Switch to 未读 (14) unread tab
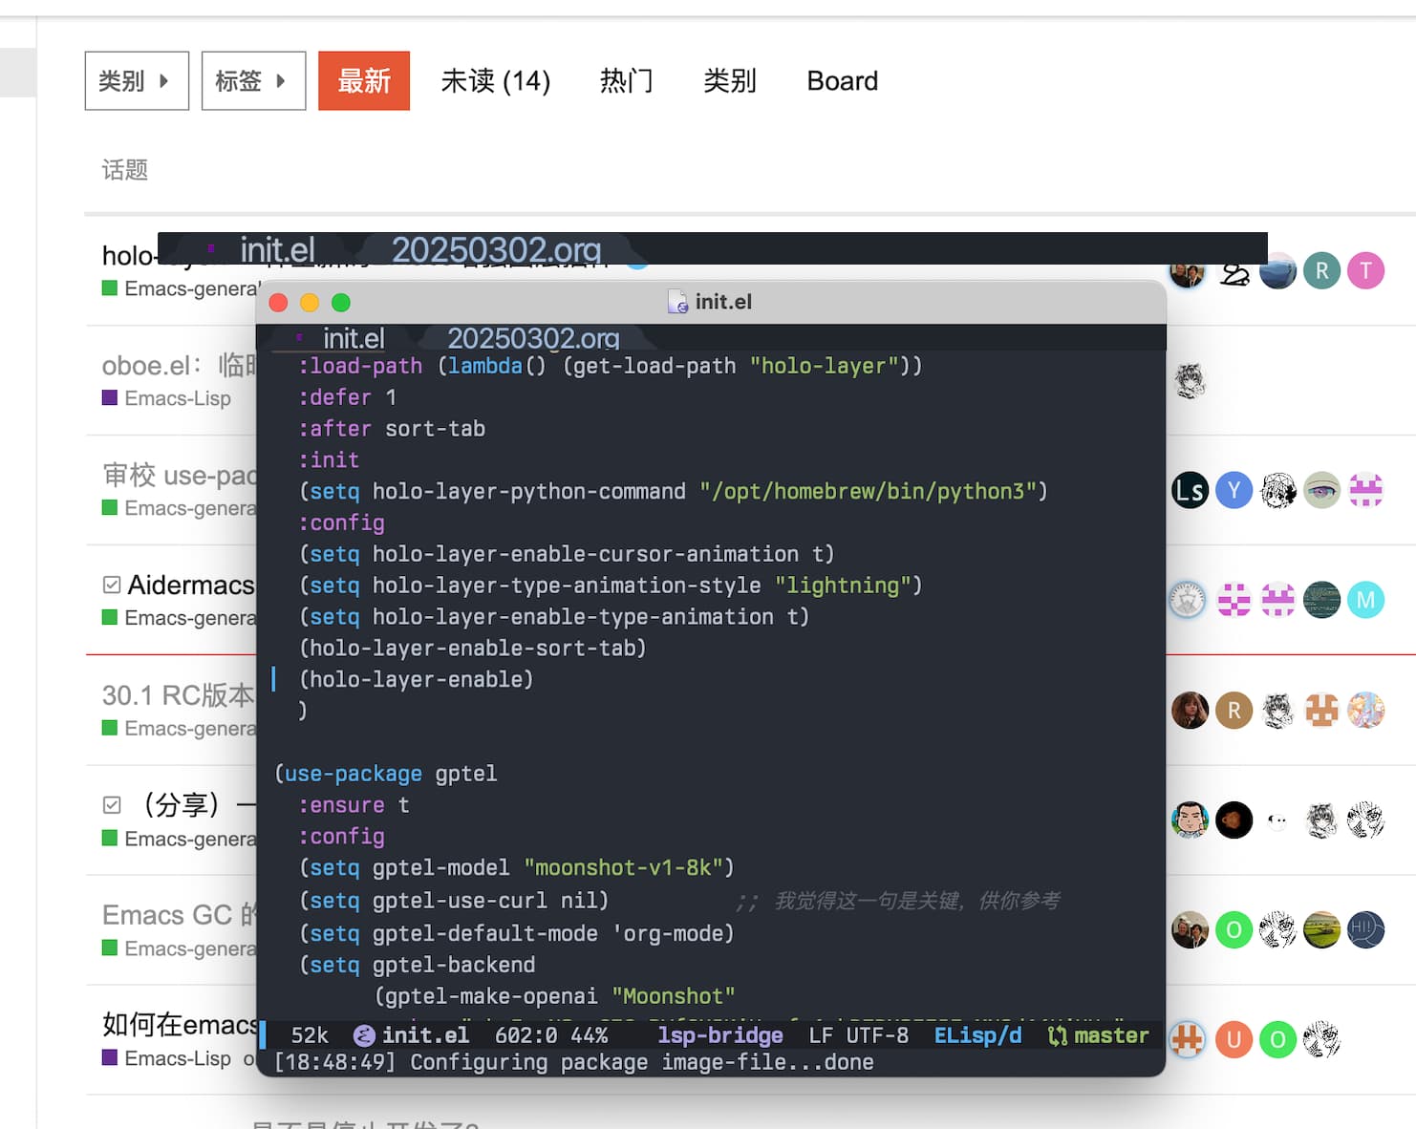This screenshot has width=1416, height=1129. [x=495, y=81]
